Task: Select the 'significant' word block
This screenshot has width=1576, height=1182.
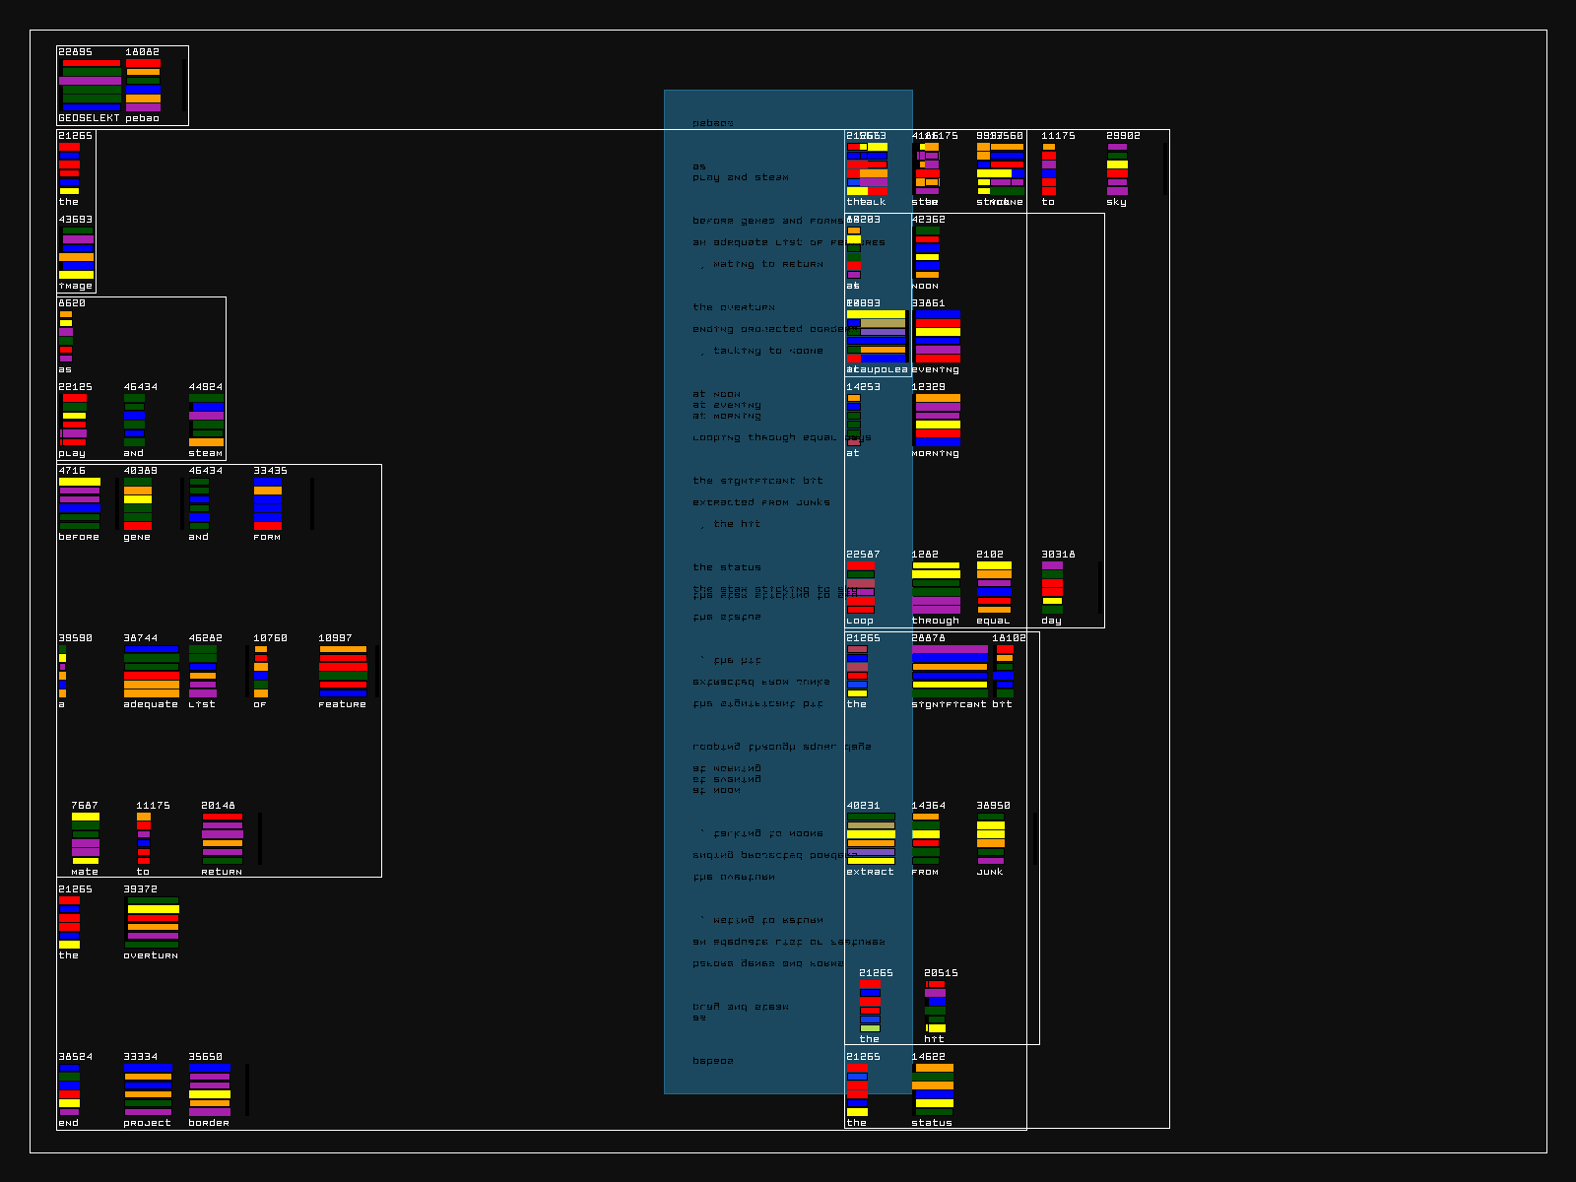Action: click(x=950, y=672)
